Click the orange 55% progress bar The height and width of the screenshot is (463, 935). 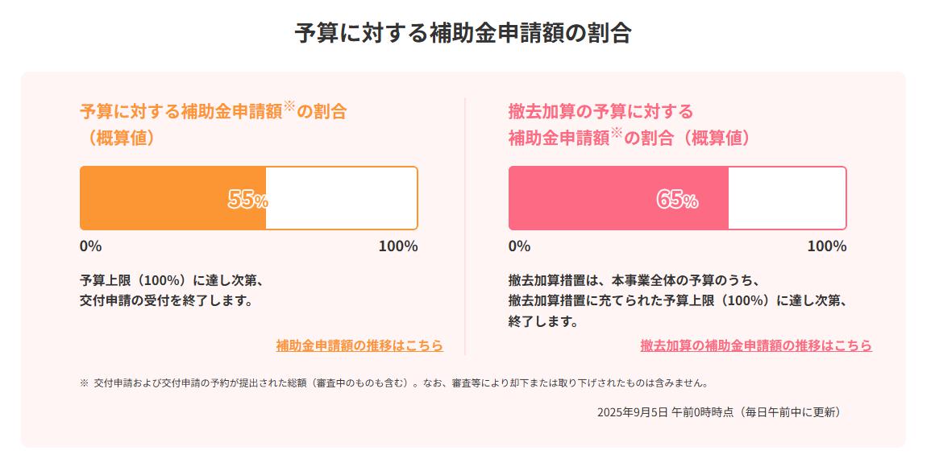click(x=248, y=198)
